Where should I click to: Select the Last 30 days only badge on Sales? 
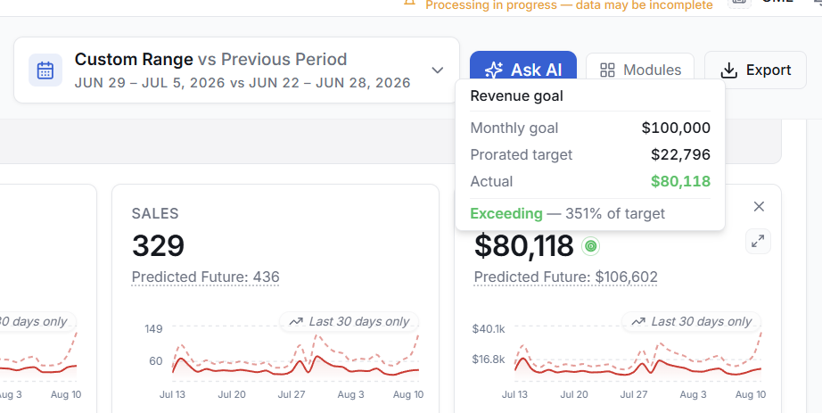(349, 321)
